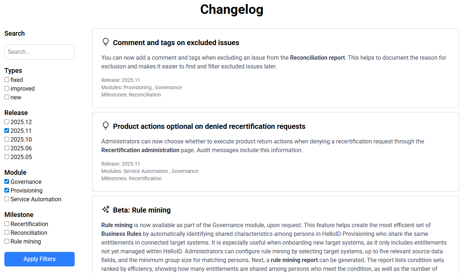Select the "new" type checkbox
The image size is (465, 273).
pyautogui.click(x=7, y=97)
